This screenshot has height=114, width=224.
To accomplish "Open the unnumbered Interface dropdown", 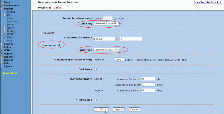I will [x=107, y=50].
